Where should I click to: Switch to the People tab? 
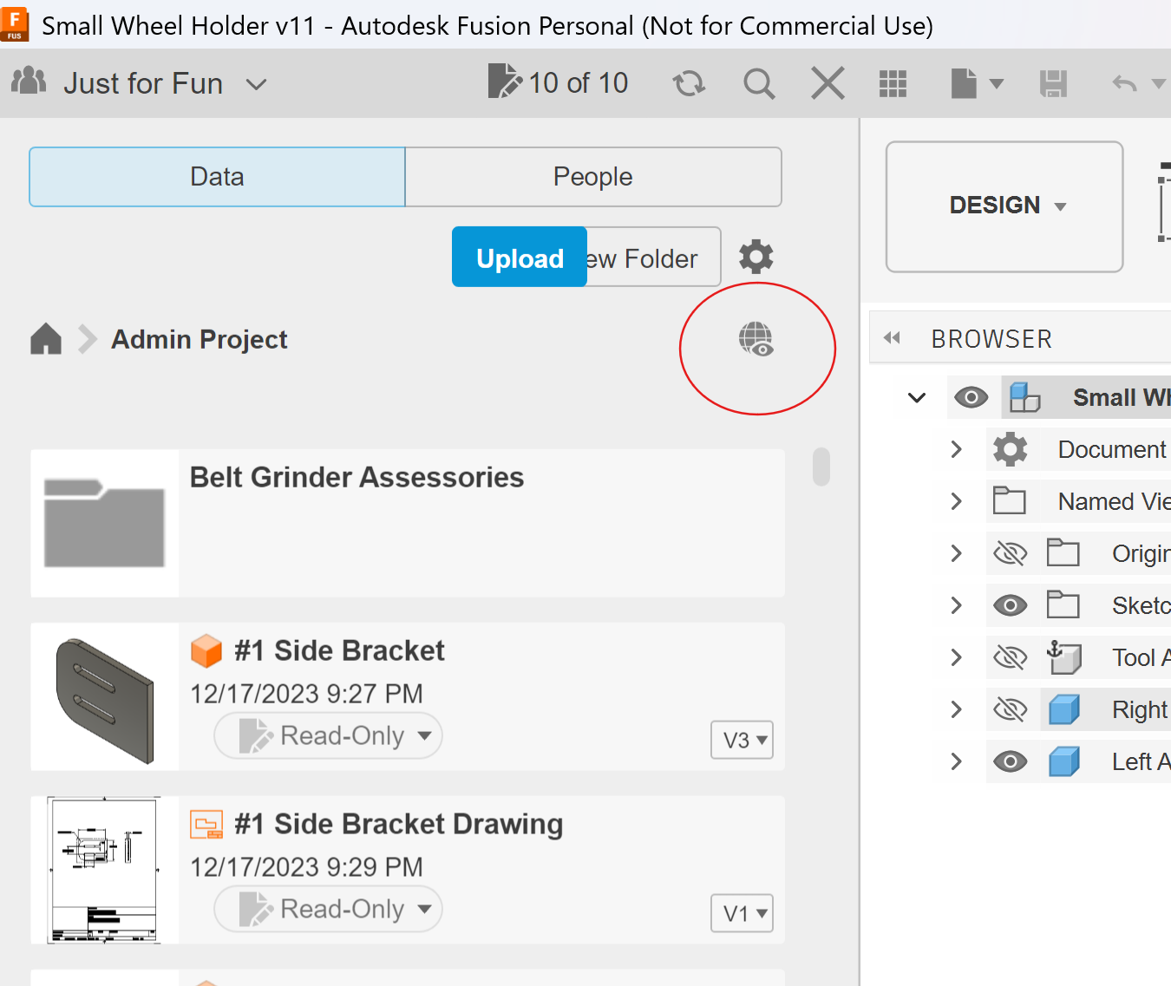[592, 177]
